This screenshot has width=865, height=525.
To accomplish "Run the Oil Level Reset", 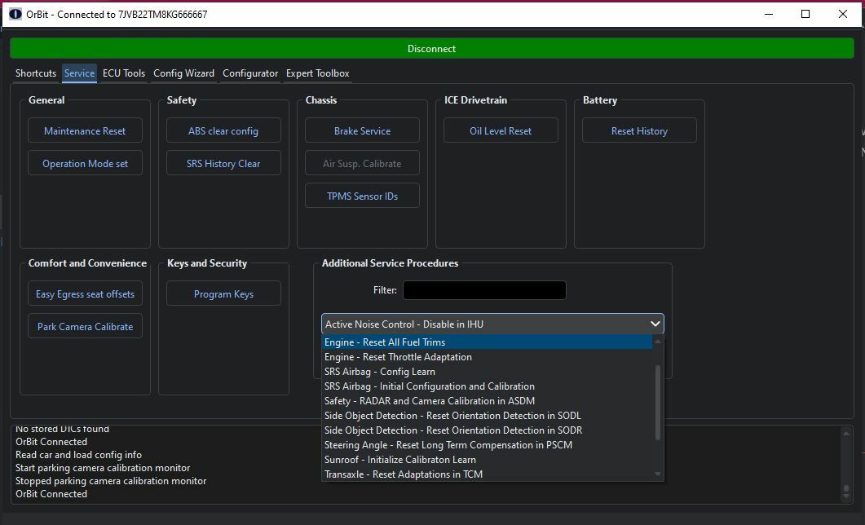I will click(501, 130).
